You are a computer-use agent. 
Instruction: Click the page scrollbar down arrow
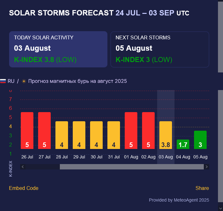coord(220,208)
